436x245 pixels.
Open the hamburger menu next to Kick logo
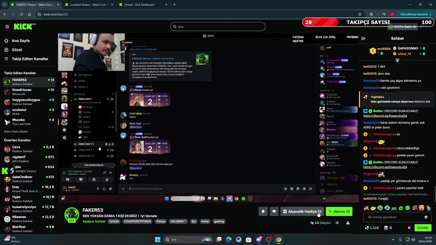pyautogui.click(x=7, y=27)
